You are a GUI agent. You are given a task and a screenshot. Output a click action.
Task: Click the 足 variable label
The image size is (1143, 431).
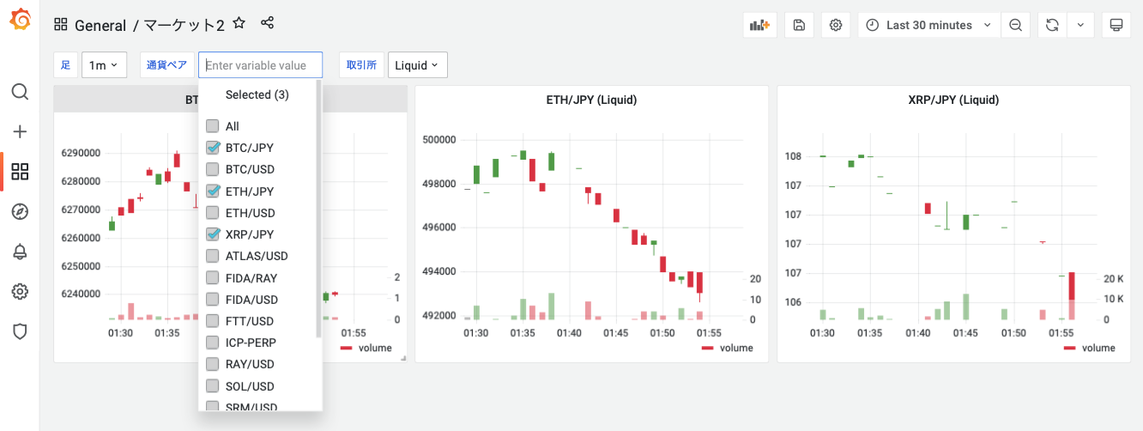pos(65,65)
